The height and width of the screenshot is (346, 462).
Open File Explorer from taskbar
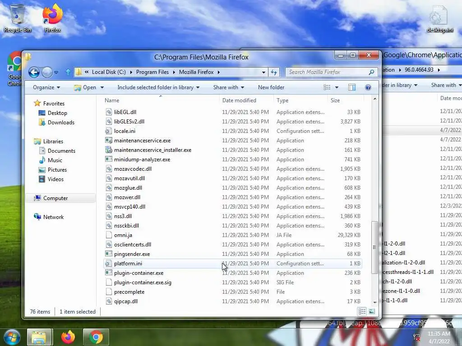[39, 337]
